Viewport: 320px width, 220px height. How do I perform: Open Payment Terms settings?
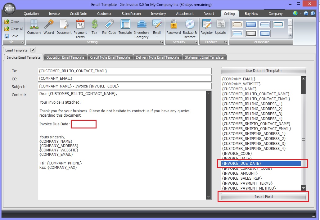(x=80, y=29)
